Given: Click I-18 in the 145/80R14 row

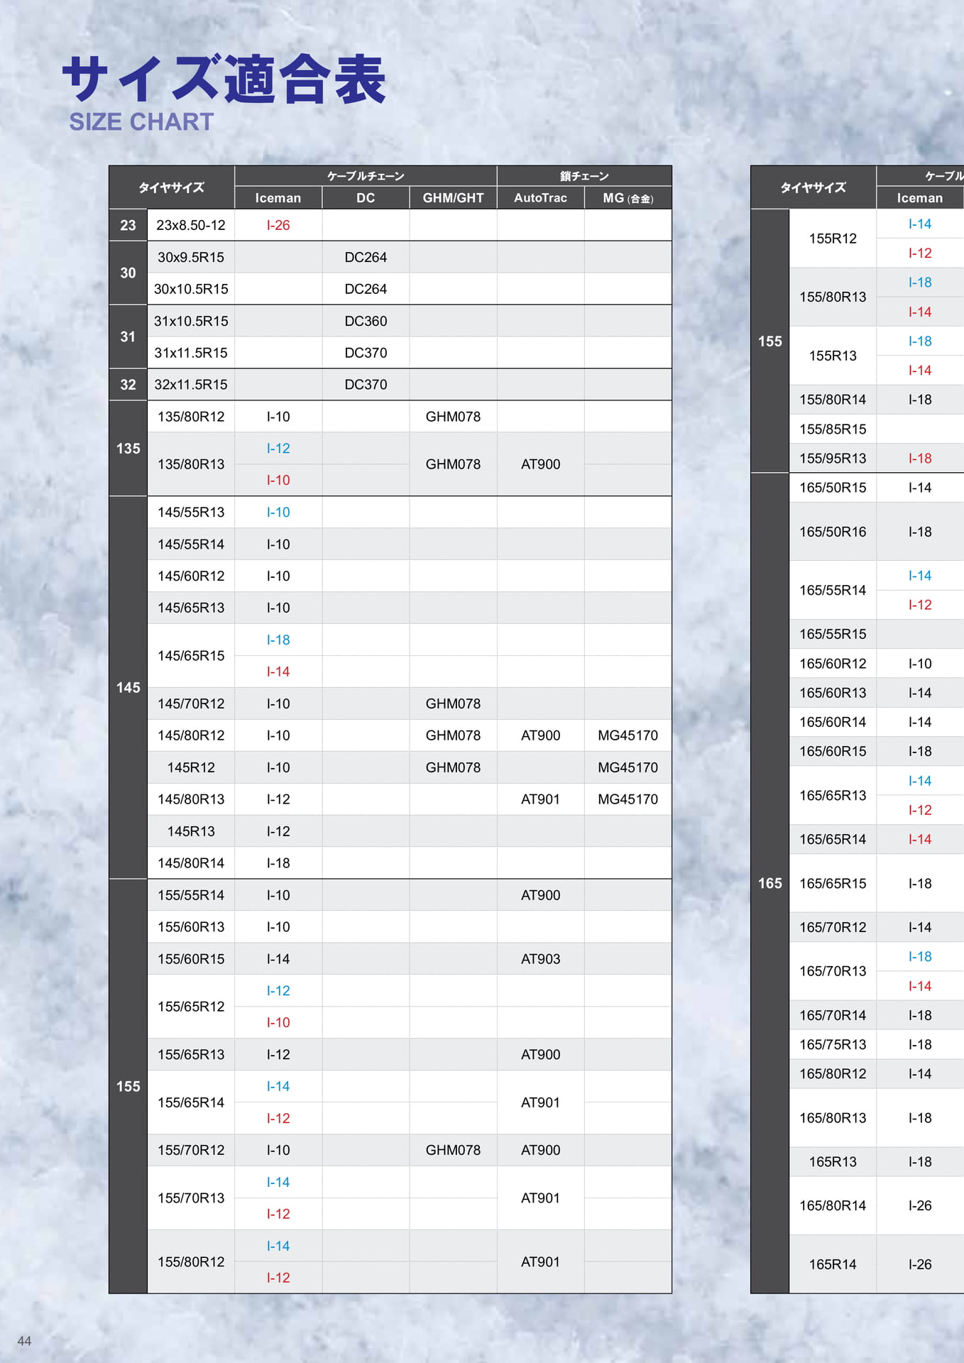Looking at the screenshot, I should [x=278, y=863].
